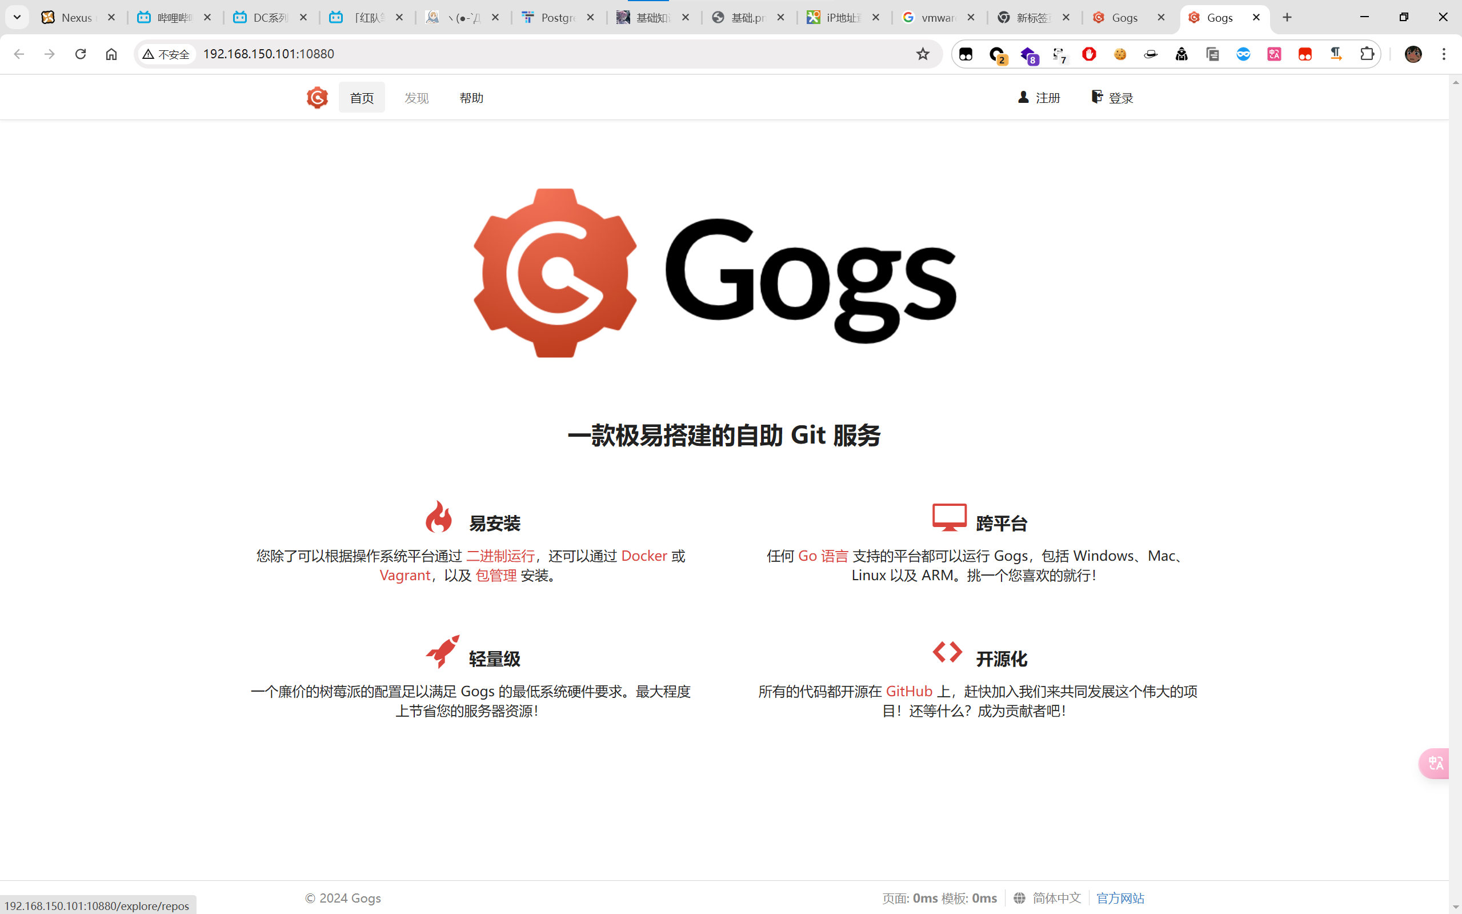Screen dimensions: 1462x914
Task: Click the page scrollbar down arrow
Action: coord(1455,907)
